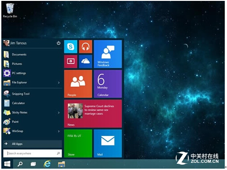
Task: Show All Apps list
Action: click(33, 144)
